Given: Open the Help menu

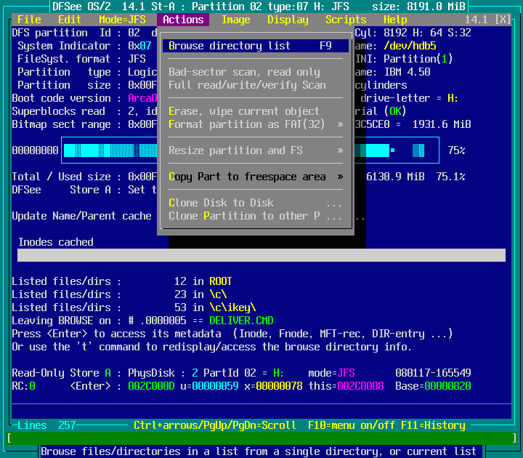Looking at the screenshot, I should [395, 20].
